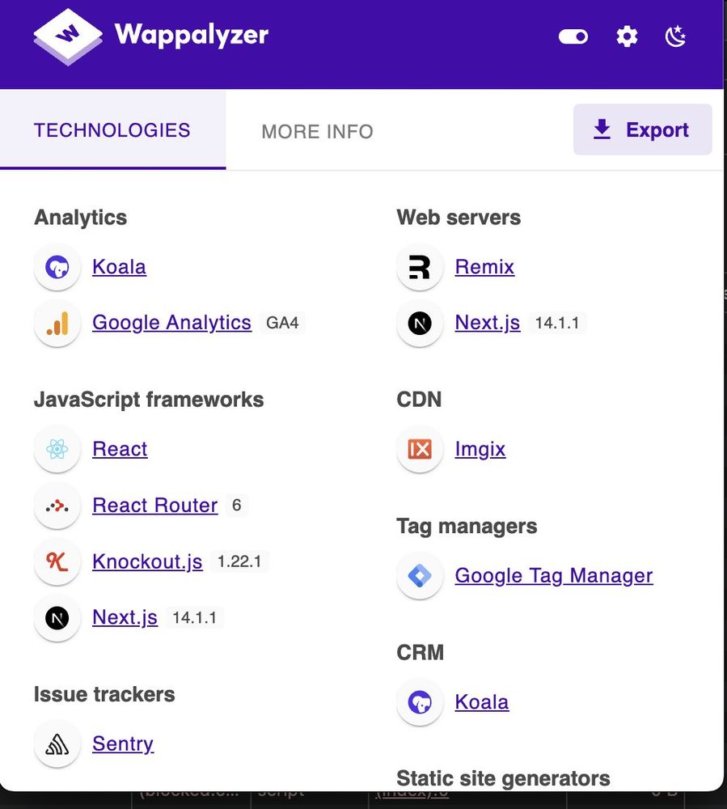Screen dimensions: 727x809
Task: Click the CRM category heading
Action: point(420,653)
